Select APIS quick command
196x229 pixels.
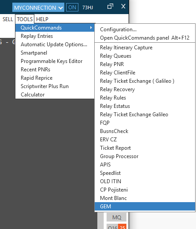145,165
